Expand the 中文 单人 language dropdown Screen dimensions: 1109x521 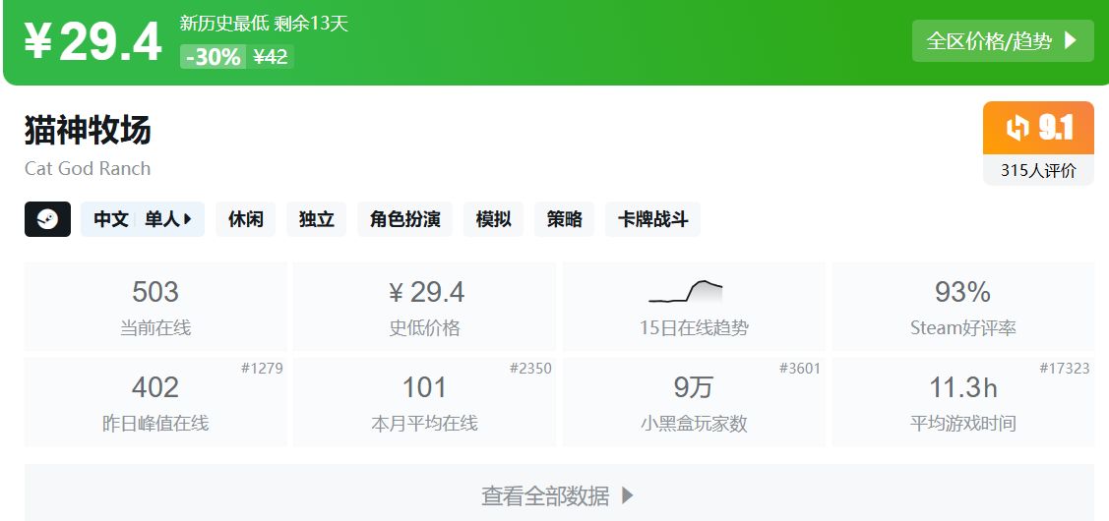[143, 219]
